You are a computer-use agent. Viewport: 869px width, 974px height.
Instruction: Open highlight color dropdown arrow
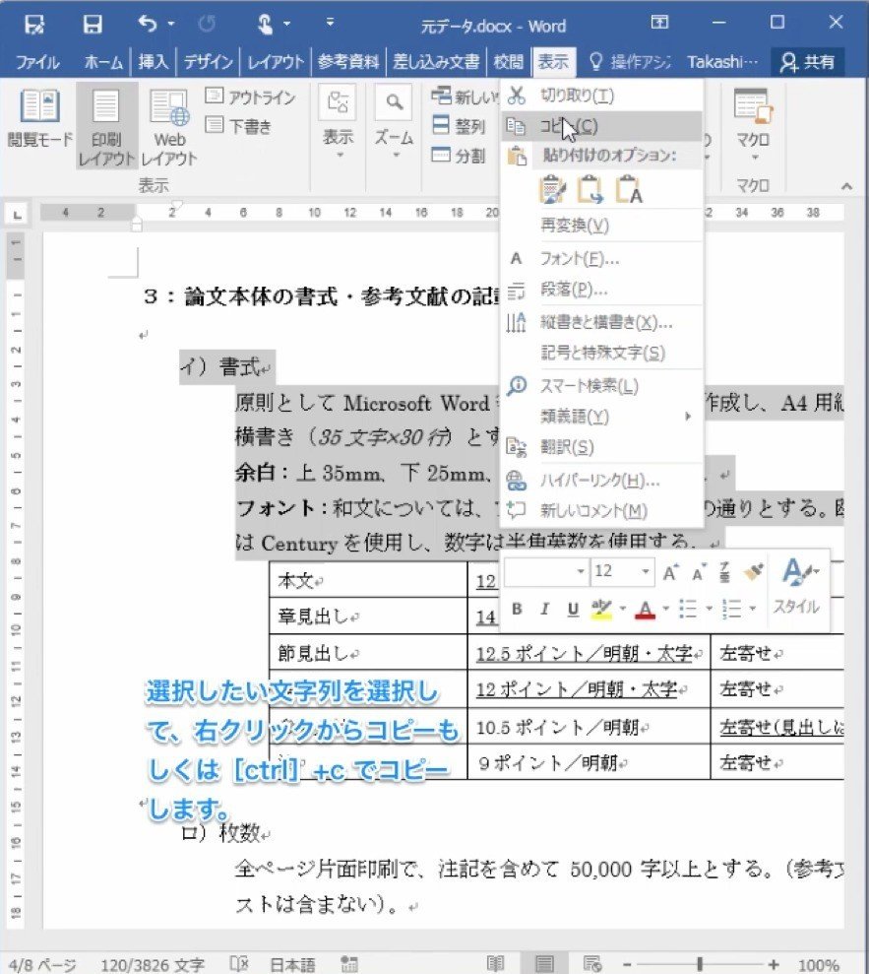[x=623, y=609]
